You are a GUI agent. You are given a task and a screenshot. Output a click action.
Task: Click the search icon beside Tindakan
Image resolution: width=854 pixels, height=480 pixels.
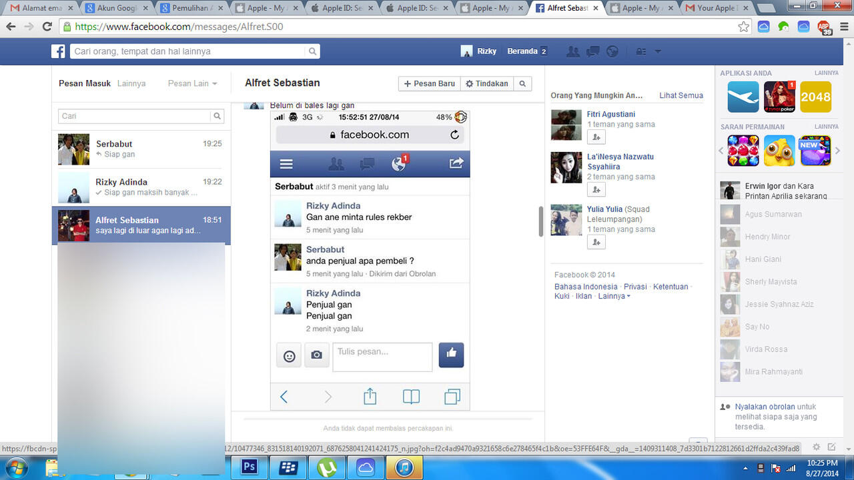tap(523, 83)
